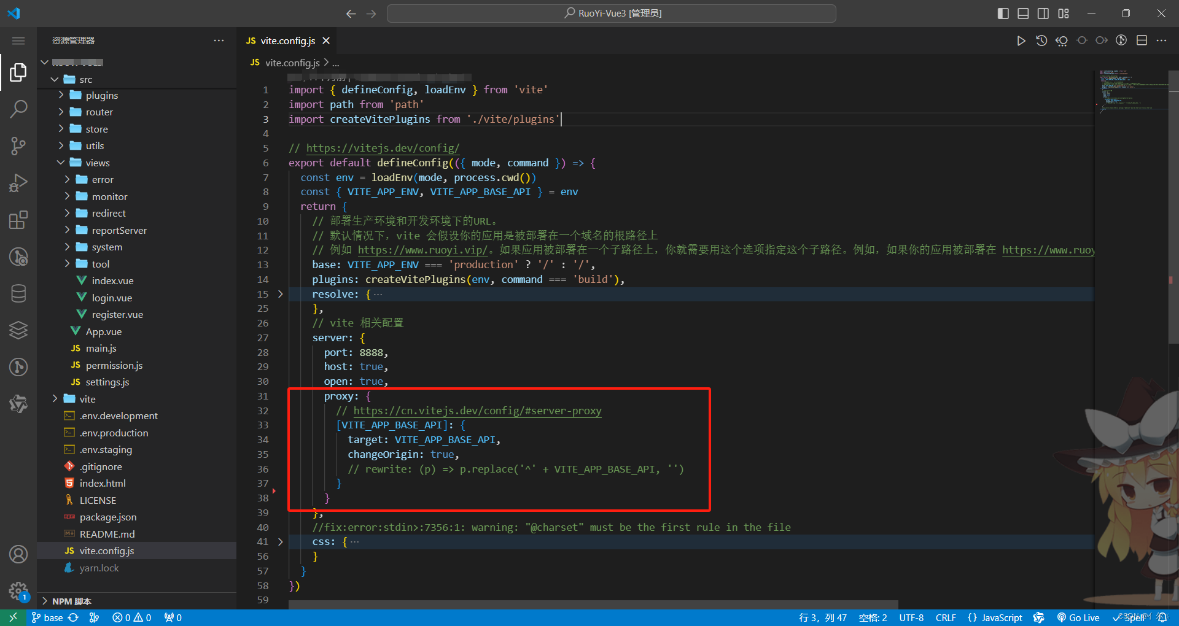Open Settings via the gear icon
Screen dimensions: 1179x626
pos(18,591)
